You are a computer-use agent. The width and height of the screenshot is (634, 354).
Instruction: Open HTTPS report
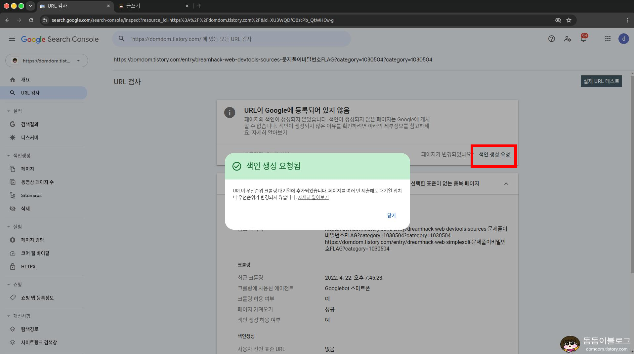(44, 266)
